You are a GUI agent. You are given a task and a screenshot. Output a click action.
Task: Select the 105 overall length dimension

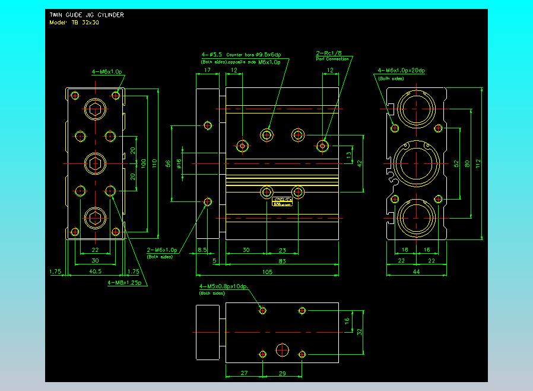click(x=267, y=272)
